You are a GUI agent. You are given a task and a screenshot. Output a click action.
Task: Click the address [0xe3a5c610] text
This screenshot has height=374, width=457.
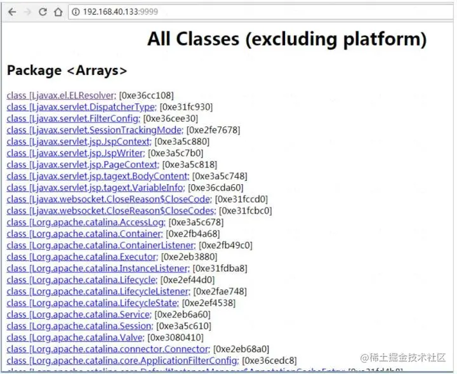click(x=183, y=326)
